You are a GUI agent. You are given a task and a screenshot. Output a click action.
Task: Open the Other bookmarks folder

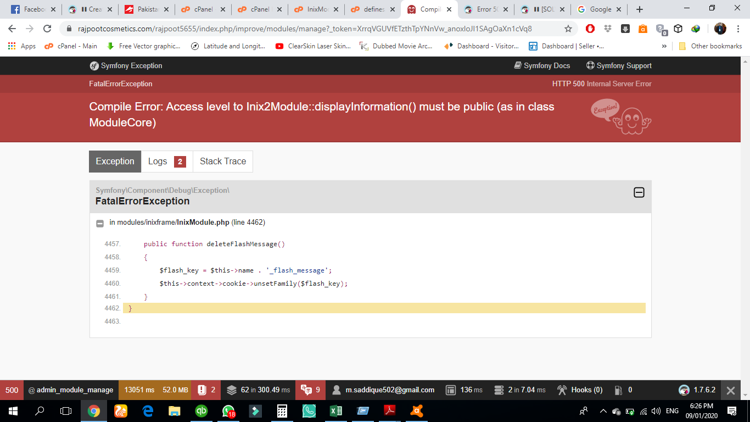(710, 46)
